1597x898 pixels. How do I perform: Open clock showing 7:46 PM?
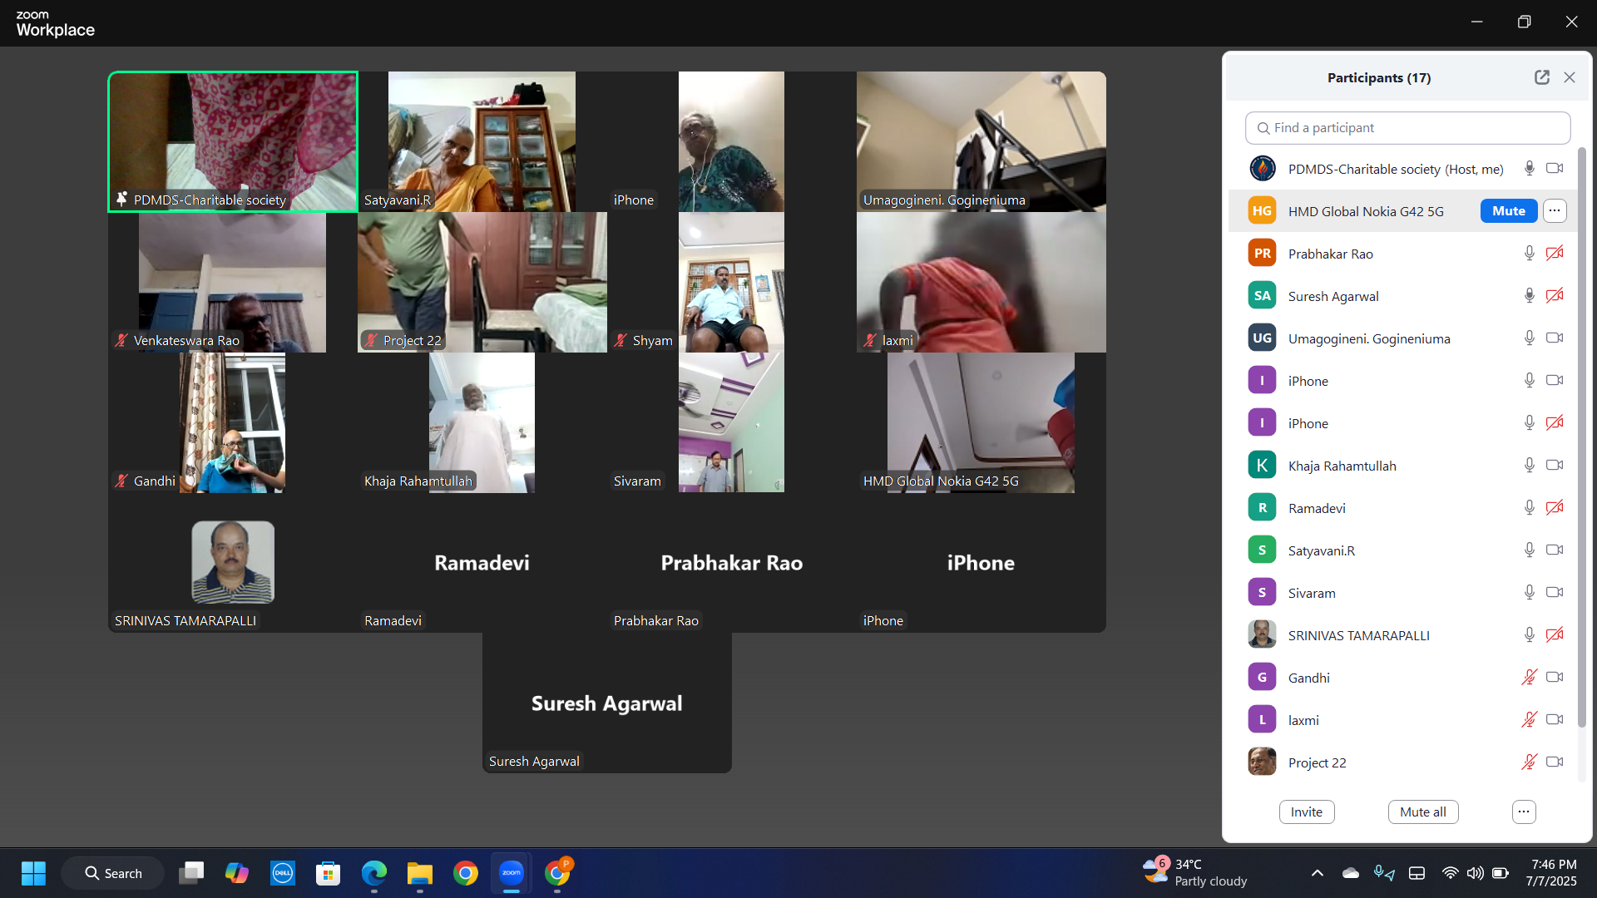pyautogui.click(x=1553, y=873)
